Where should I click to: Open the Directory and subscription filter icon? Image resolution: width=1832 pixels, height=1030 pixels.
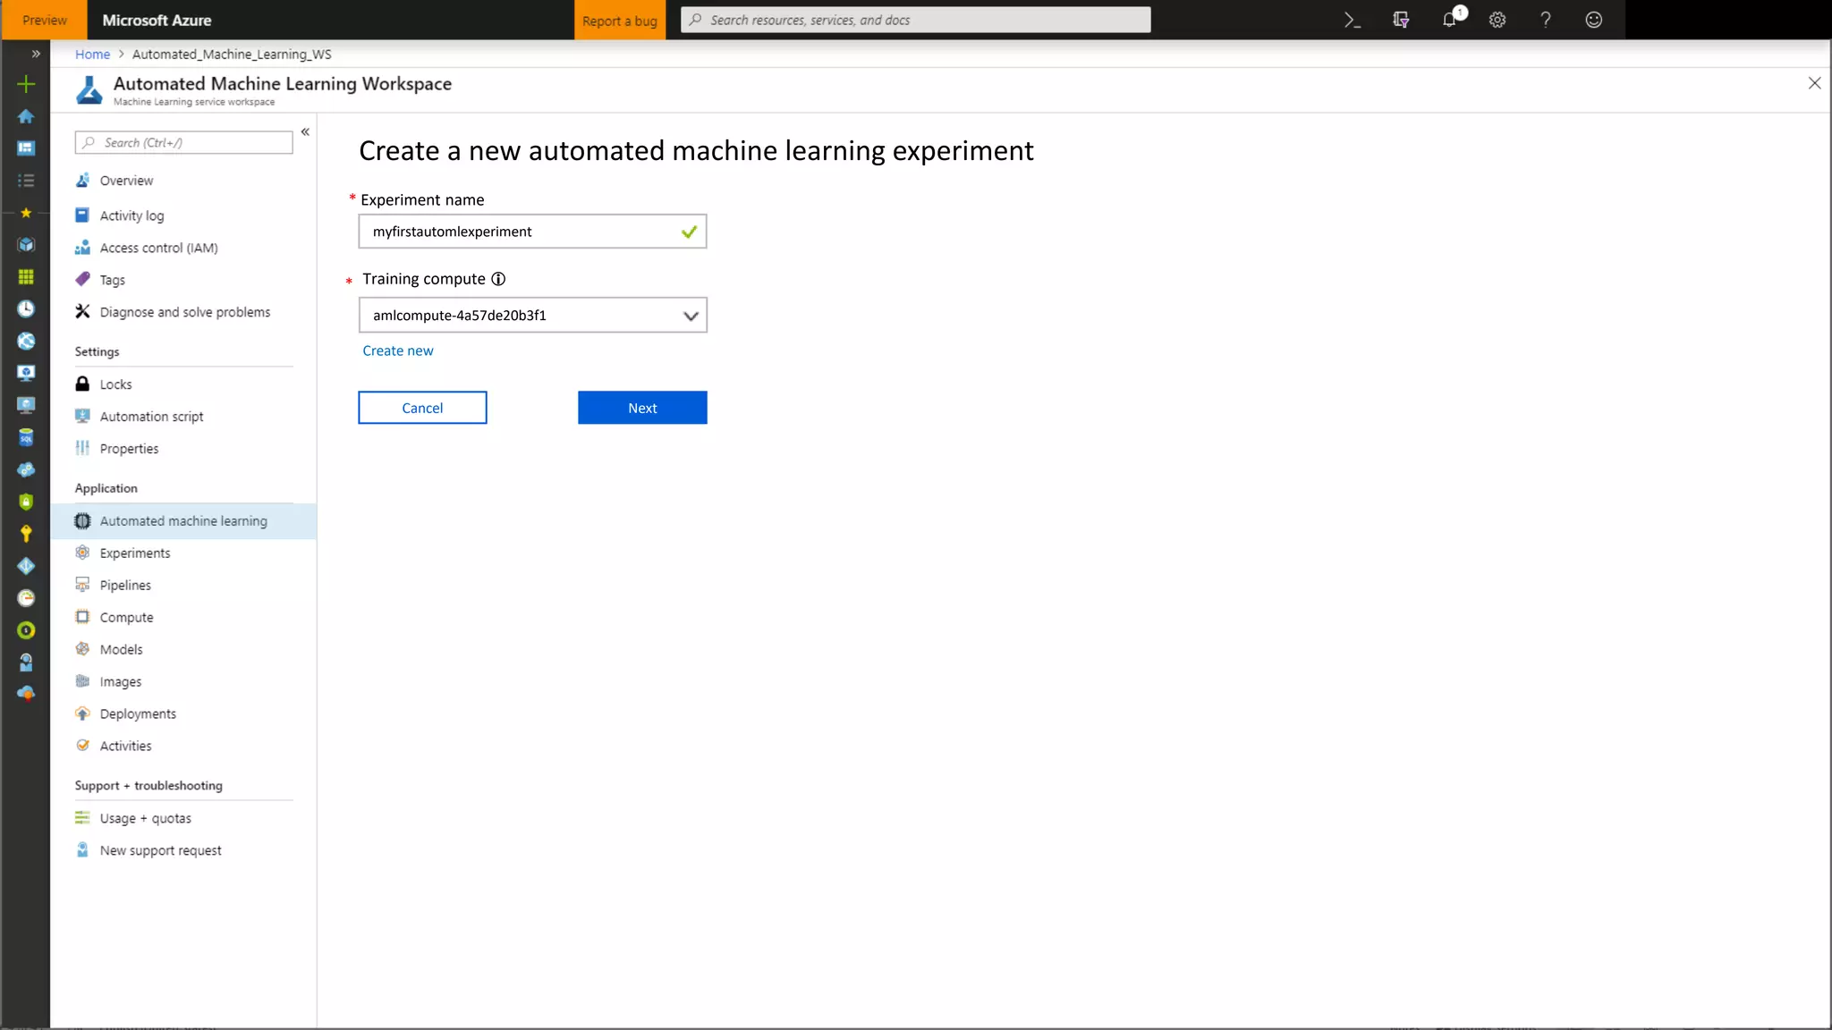1401,20
